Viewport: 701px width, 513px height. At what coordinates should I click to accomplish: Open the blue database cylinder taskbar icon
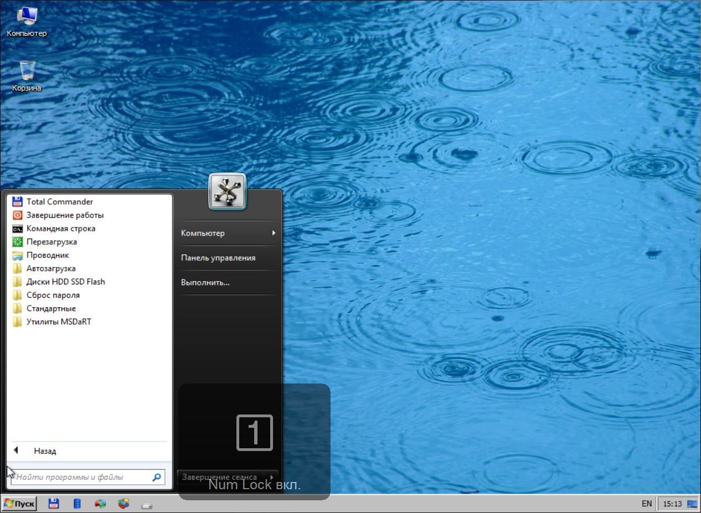pyautogui.click(x=77, y=504)
